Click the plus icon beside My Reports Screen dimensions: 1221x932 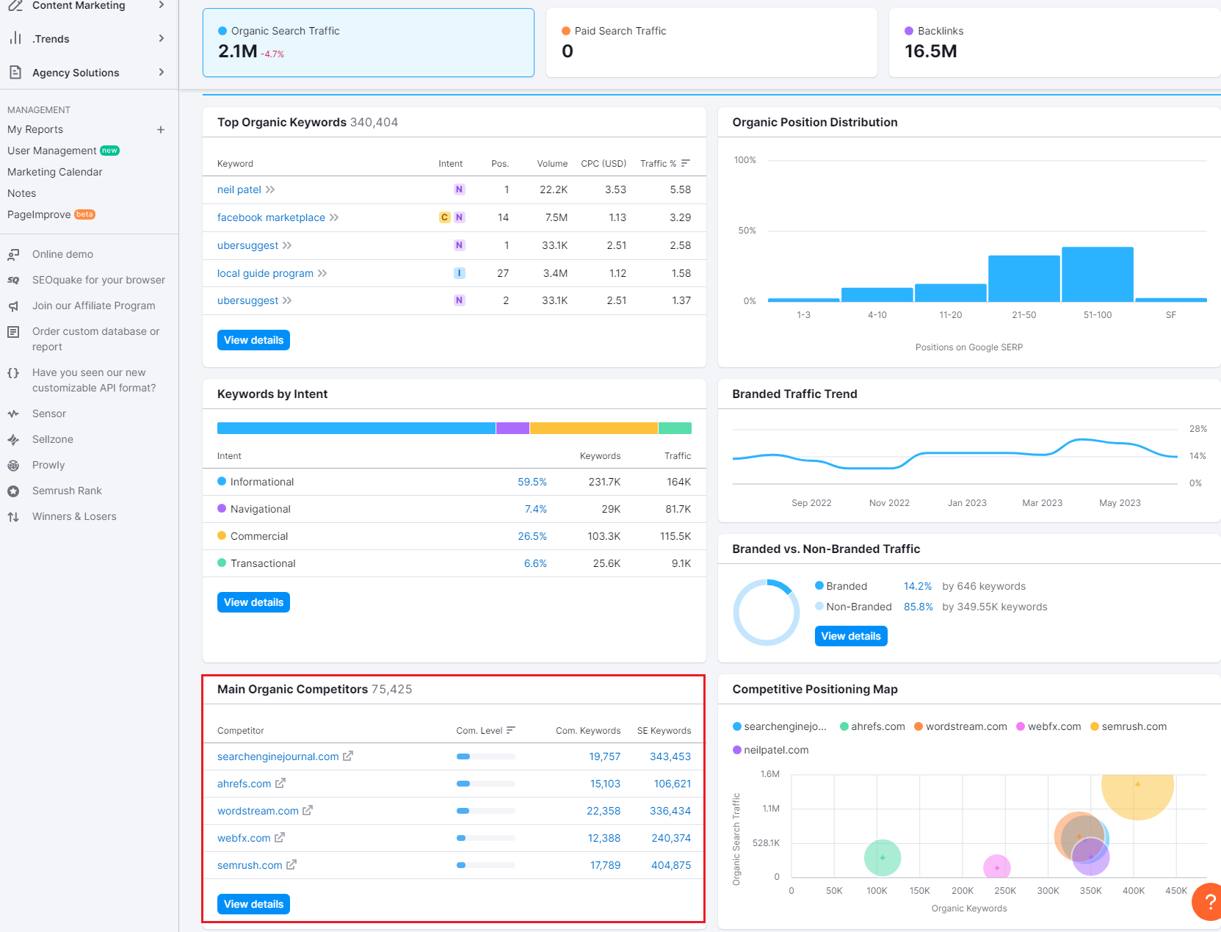pos(161,130)
